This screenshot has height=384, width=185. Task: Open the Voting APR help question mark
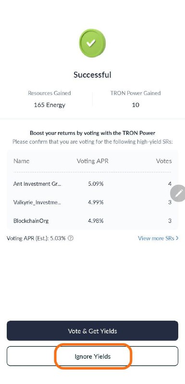point(71,238)
